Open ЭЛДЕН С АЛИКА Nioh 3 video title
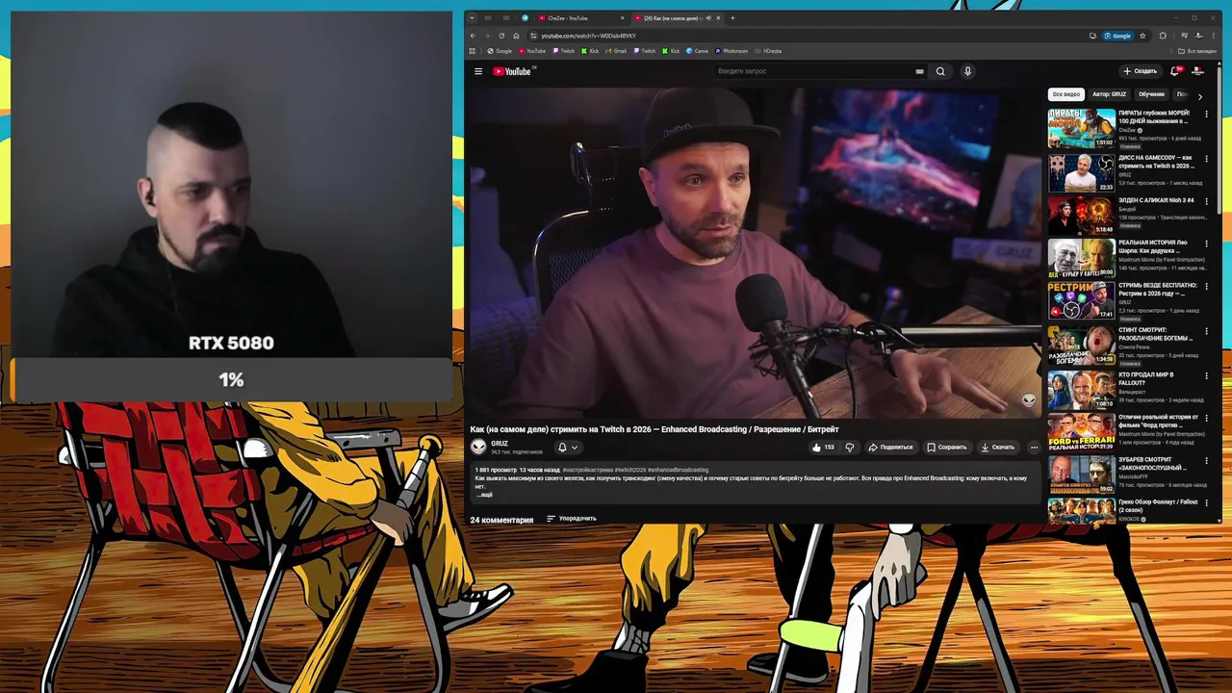The height and width of the screenshot is (693, 1232). point(1156,200)
